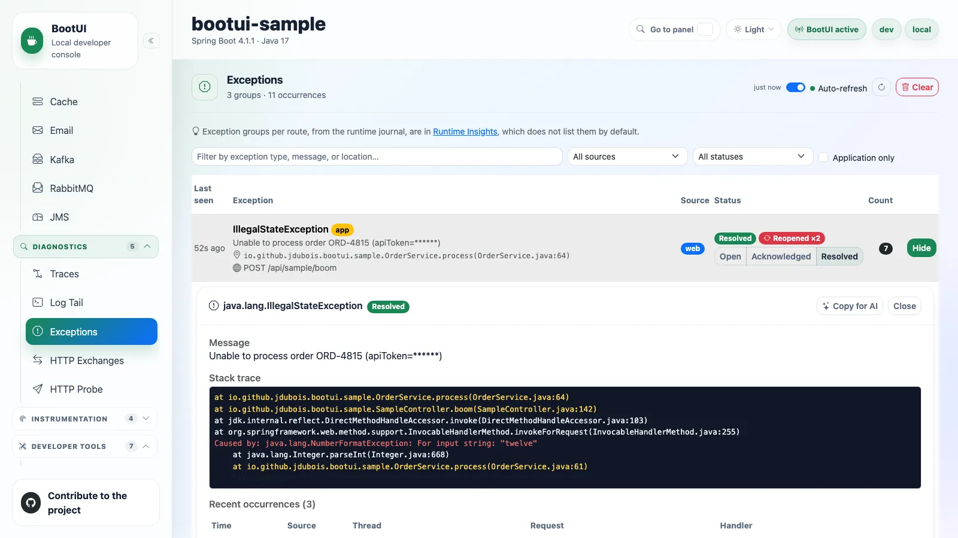Click the GitHub icon in the contribute card

click(x=31, y=503)
